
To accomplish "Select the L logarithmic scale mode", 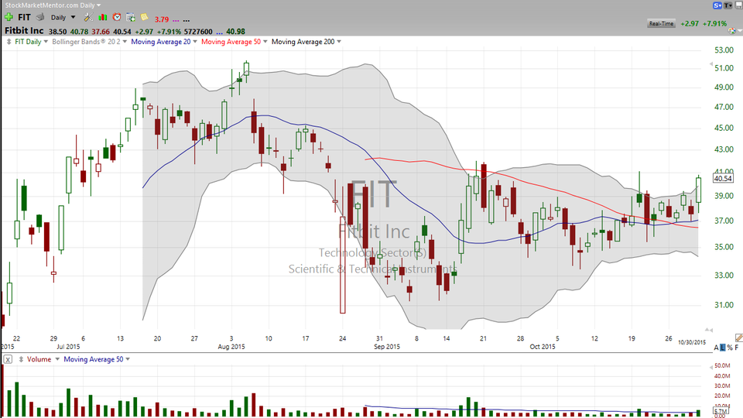I will point(723,348).
